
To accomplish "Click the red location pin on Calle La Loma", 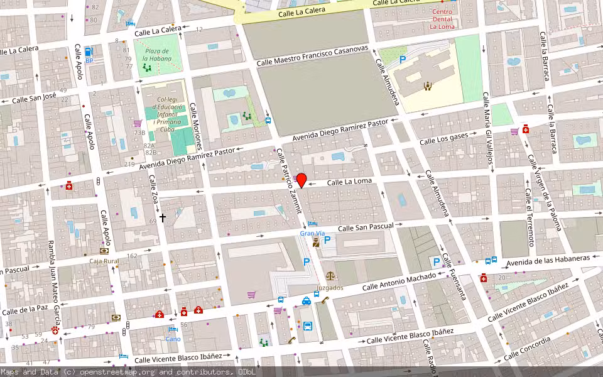I will pos(301,180).
